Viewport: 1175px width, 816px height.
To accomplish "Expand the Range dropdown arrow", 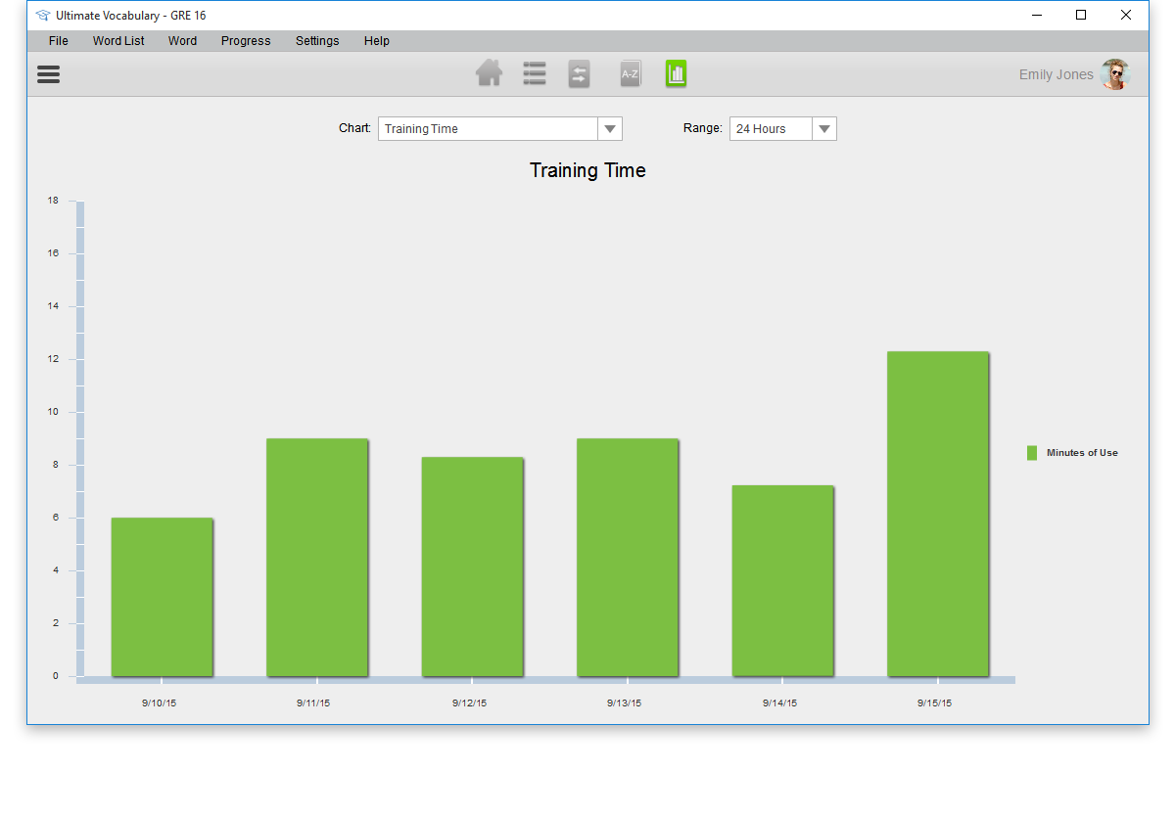I will pyautogui.click(x=823, y=129).
